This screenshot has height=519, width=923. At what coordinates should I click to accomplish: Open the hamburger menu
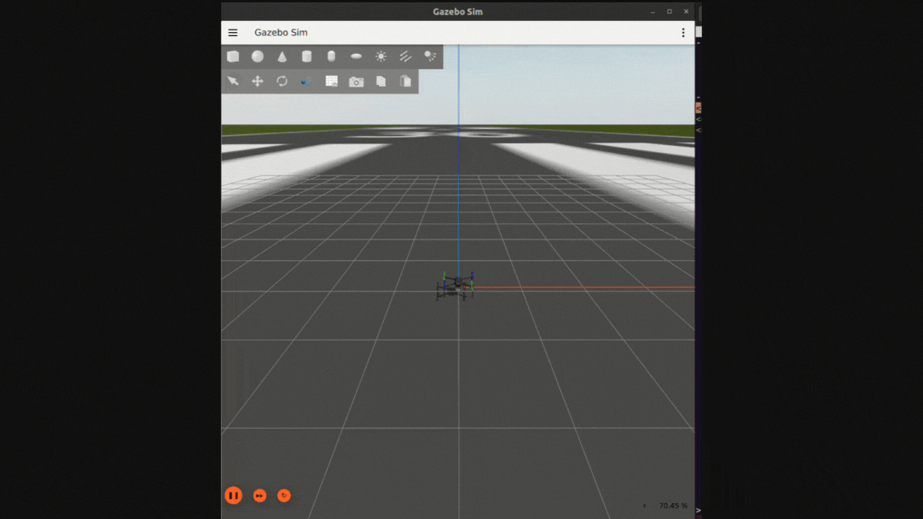coord(233,33)
